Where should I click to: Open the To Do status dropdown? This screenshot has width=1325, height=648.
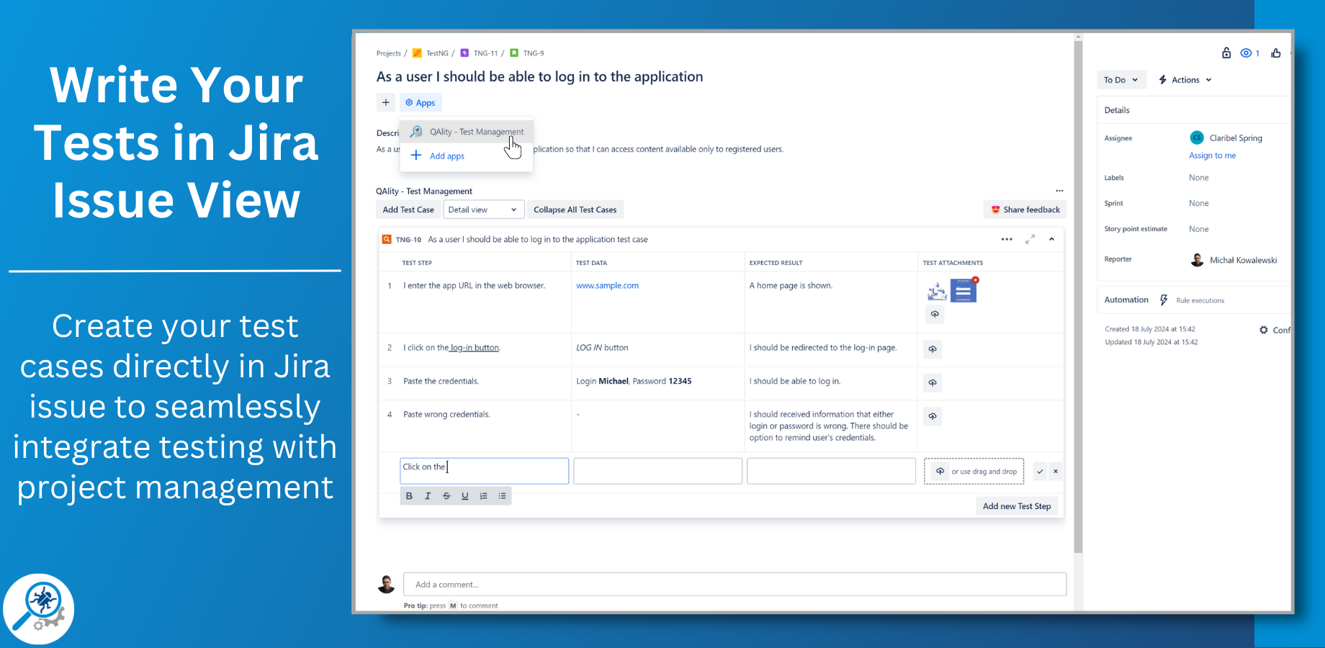(x=1121, y=80)
